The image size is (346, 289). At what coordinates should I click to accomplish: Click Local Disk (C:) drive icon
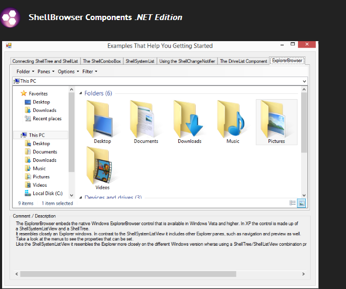tap(28, 193)
